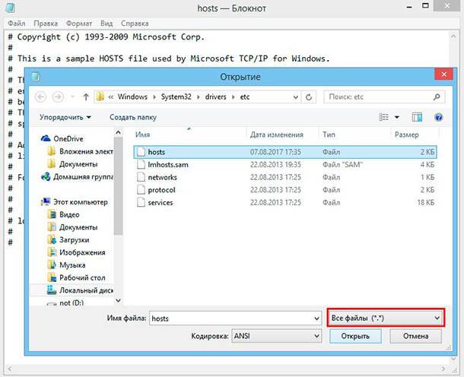Select Локальный диск in navigation pane
464x377 pixels.
(x=80, y=290)
